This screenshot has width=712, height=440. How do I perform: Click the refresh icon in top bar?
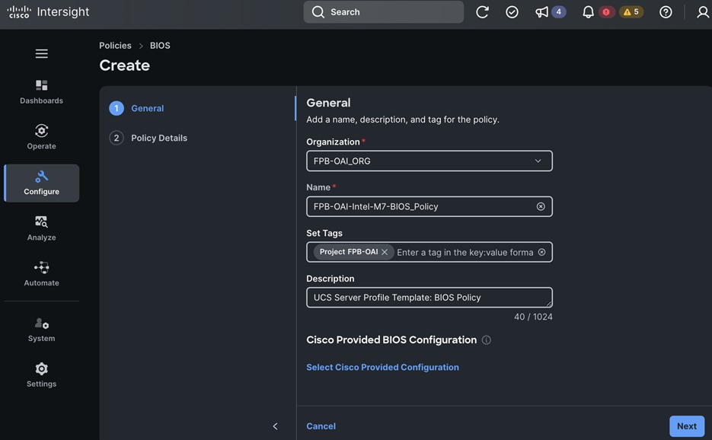point(482,12)
